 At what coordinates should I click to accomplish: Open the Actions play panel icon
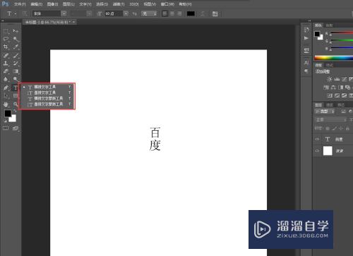pos(306,38)
